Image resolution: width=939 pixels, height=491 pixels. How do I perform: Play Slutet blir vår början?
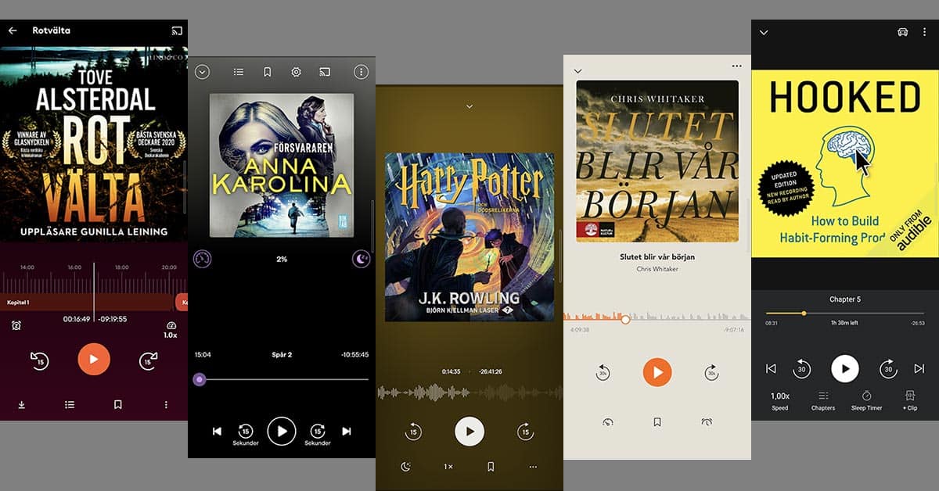click(657, 372)
